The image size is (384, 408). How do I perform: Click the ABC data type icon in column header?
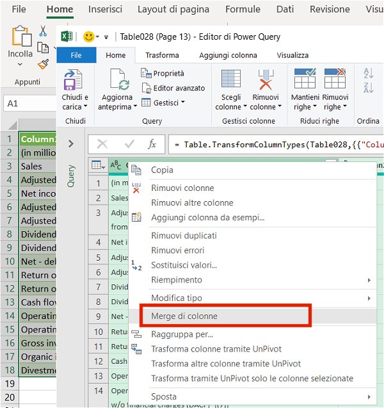pyautogui.click(x=116, y=165)
